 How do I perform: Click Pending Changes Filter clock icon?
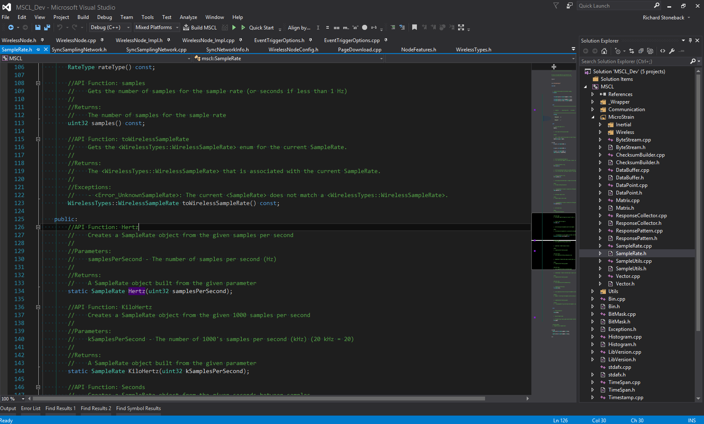[617, 51]
